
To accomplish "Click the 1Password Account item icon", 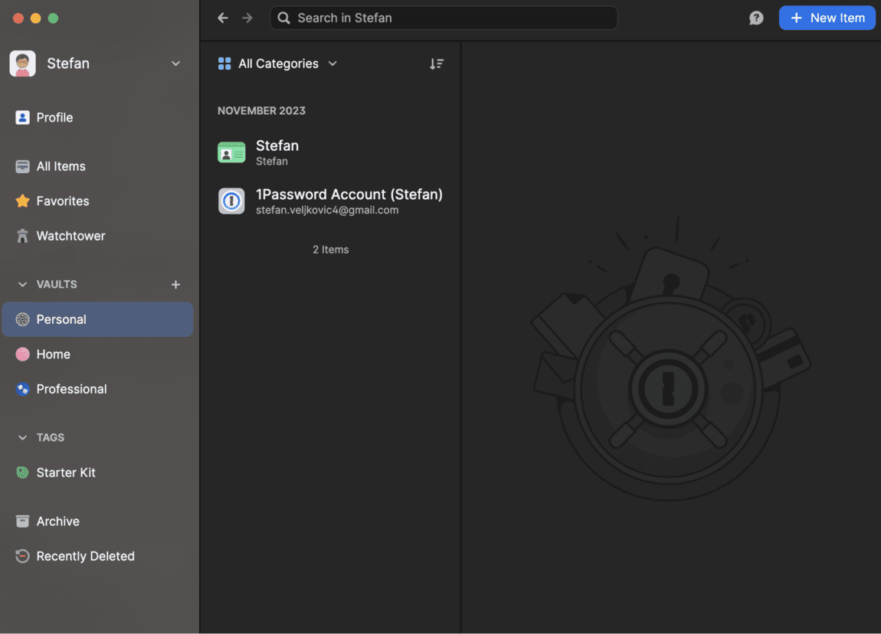I will click(231, 201).
